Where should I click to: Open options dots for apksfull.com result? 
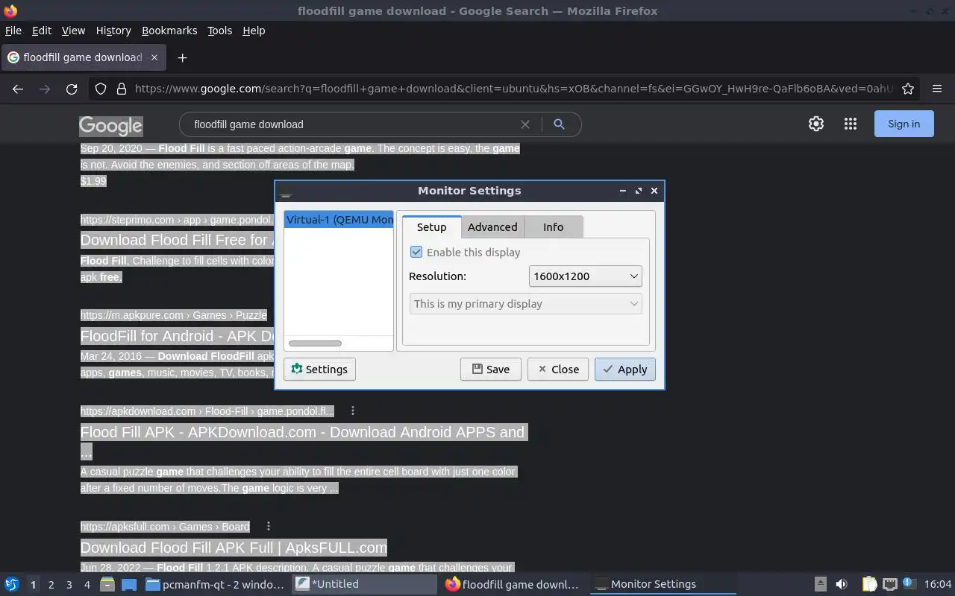269,526
